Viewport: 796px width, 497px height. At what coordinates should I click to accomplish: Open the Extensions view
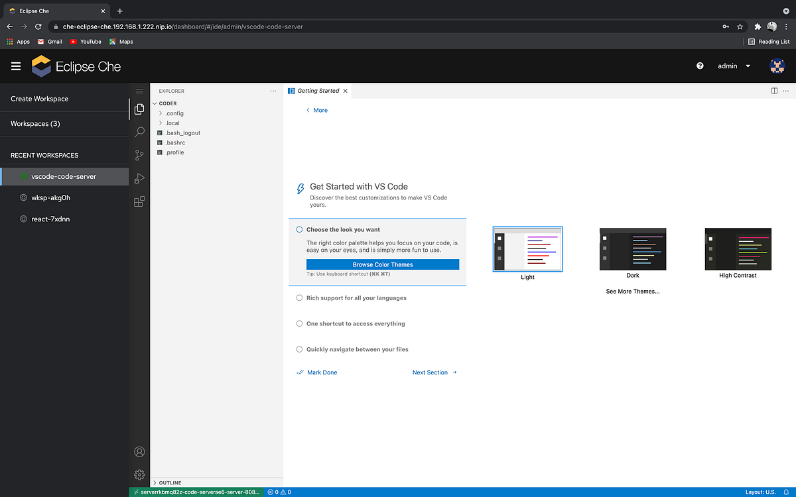(139, 201)
